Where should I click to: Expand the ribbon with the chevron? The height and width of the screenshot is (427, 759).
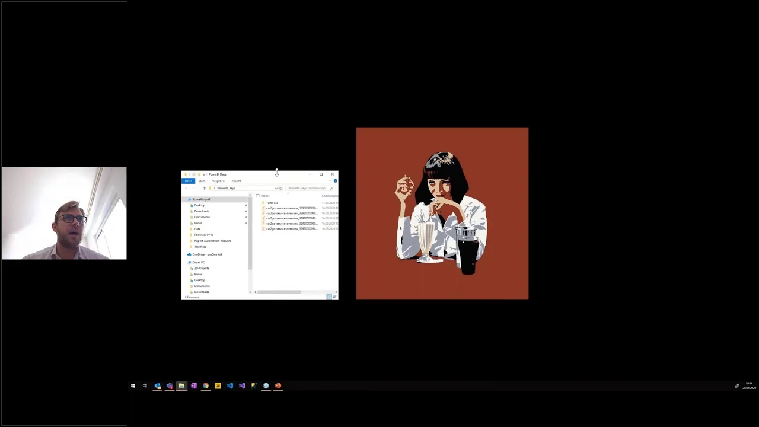[x=330, y=181]
